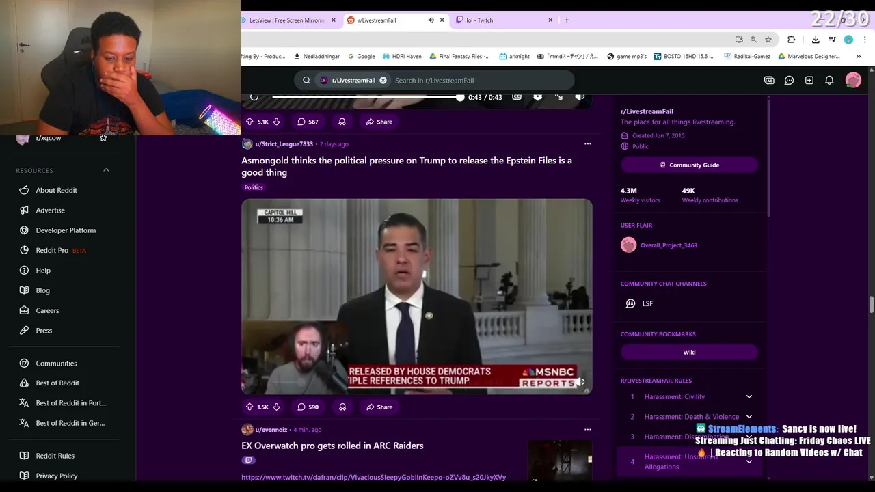Downvote the post with 5.1K votes
The image size is (875, 492).
[276, 122]
